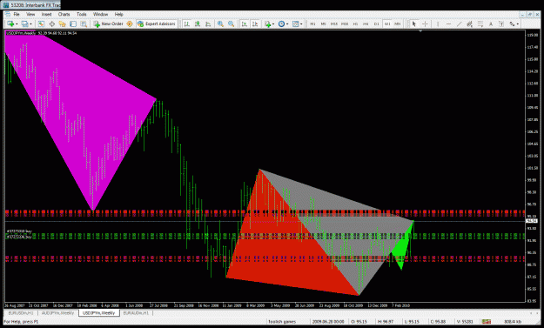Open the Tools menu

point(82,14)
